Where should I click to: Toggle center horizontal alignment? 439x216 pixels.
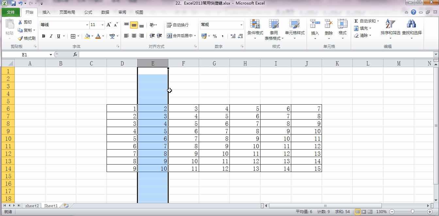click(134, 36)
